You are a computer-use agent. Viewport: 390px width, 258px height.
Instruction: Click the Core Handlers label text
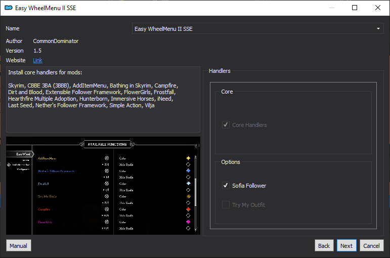249,125
